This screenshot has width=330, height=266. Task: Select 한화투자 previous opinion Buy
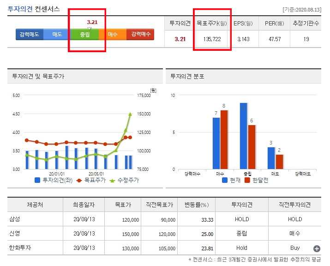295,248
